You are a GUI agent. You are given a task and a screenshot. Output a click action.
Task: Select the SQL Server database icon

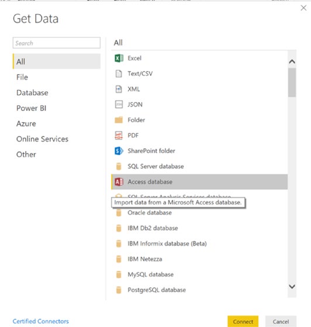pyautogui.click(x=119, y=166)
